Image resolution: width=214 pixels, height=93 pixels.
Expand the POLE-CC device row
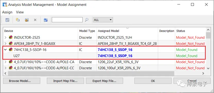(x=5, y=68)
